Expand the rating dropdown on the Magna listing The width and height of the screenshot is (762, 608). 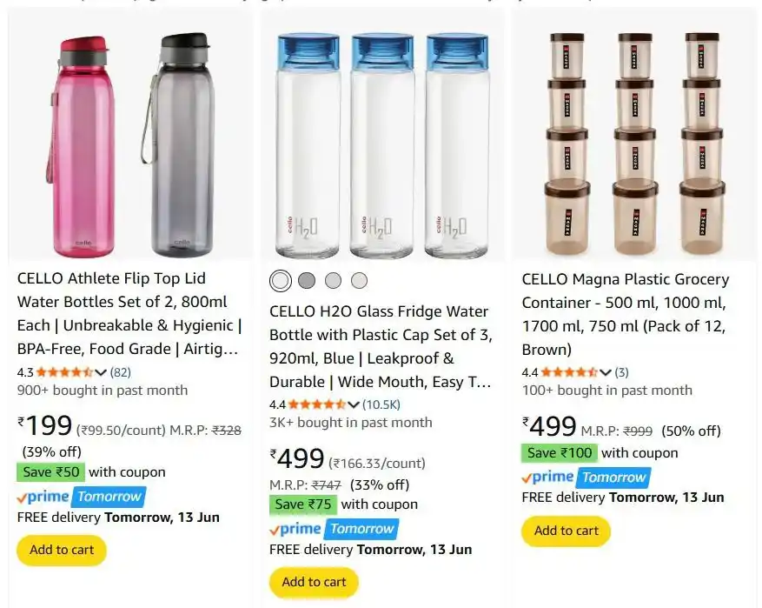click(605, 371)
